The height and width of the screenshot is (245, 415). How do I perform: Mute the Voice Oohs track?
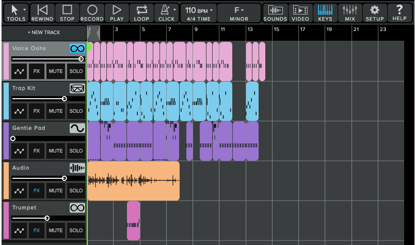[55, 71]
